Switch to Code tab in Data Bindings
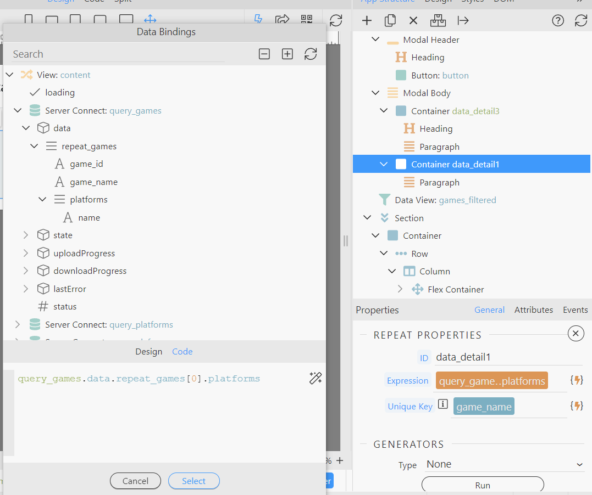 coord(182,352)
